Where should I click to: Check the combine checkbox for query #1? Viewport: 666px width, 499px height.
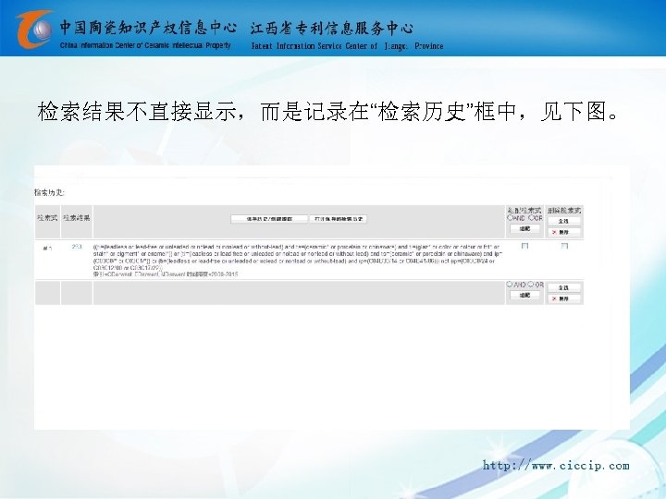click(524, 246)
